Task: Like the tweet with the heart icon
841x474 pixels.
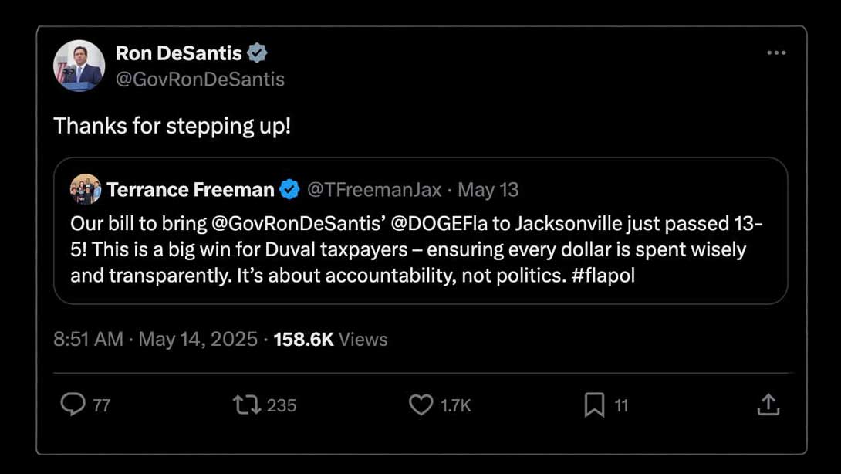Action: click(420, 405)
